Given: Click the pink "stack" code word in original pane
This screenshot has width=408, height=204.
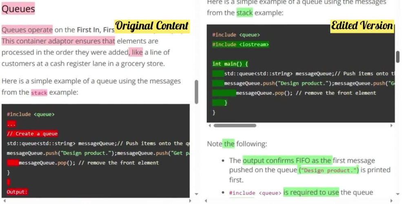Looking at the screenshot, I should (x=39, y=93).
